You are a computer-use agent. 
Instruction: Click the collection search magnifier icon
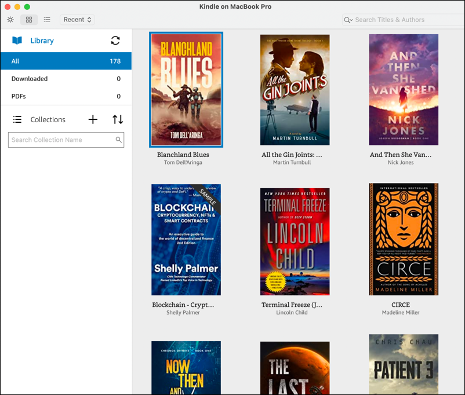click(x=119, y=140)
